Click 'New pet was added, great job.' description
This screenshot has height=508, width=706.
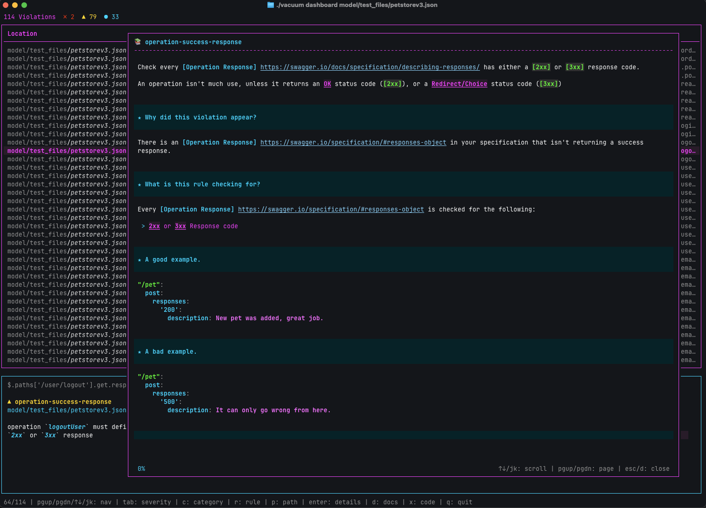(270, 318)
